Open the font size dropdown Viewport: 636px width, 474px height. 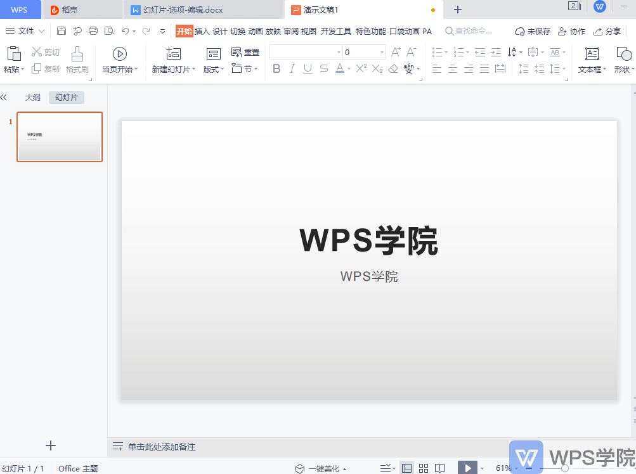click(x=382, y=53)
